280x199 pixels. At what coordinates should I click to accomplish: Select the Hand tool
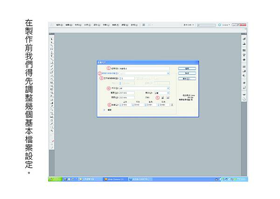click(x=52, y=127)
